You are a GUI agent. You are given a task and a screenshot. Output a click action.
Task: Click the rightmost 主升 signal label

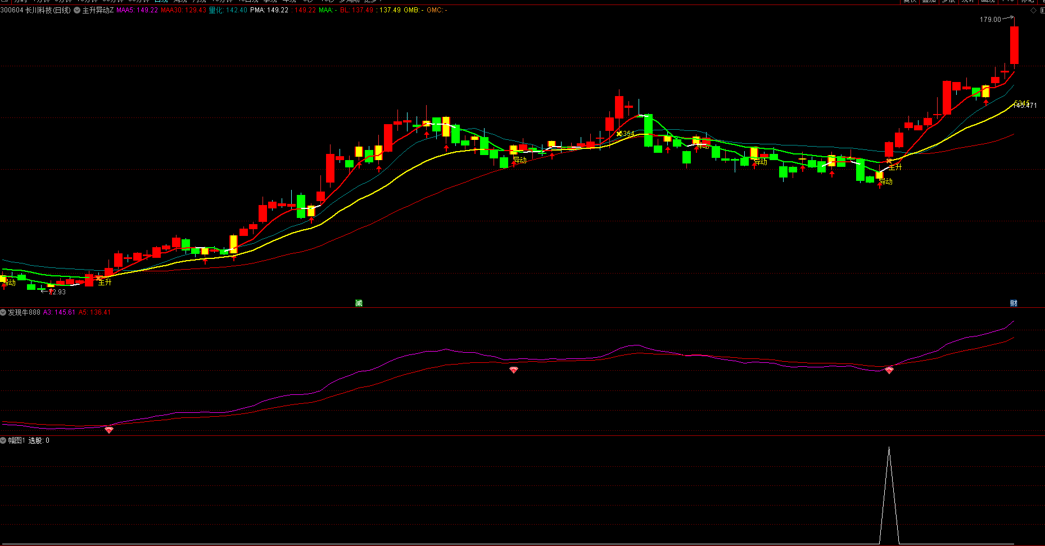[x=895, y=167]
